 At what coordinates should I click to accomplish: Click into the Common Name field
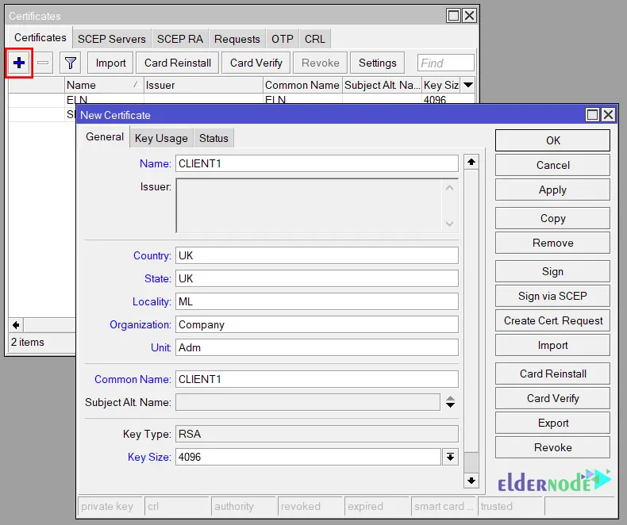pyautogui.click(x=317, y=379)
